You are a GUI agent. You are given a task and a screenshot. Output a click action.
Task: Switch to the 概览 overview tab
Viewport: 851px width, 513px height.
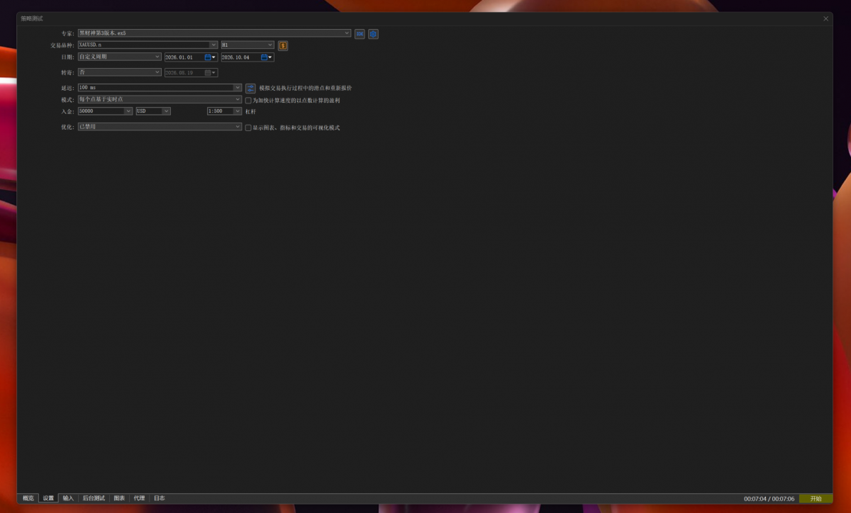point(28,498)
